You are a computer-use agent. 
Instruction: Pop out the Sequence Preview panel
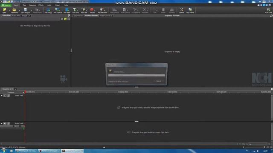point(271,16)
